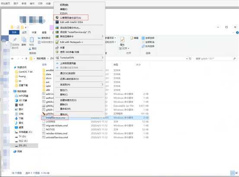Click the 360 antivirus icon in context menu
Image resolution: width=239 pixels, height=177 pixels.
pyautogui.click(x=57, y=52)
